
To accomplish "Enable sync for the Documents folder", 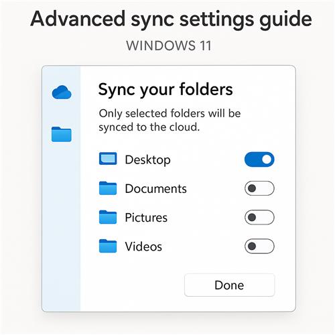I will point(259,188).
